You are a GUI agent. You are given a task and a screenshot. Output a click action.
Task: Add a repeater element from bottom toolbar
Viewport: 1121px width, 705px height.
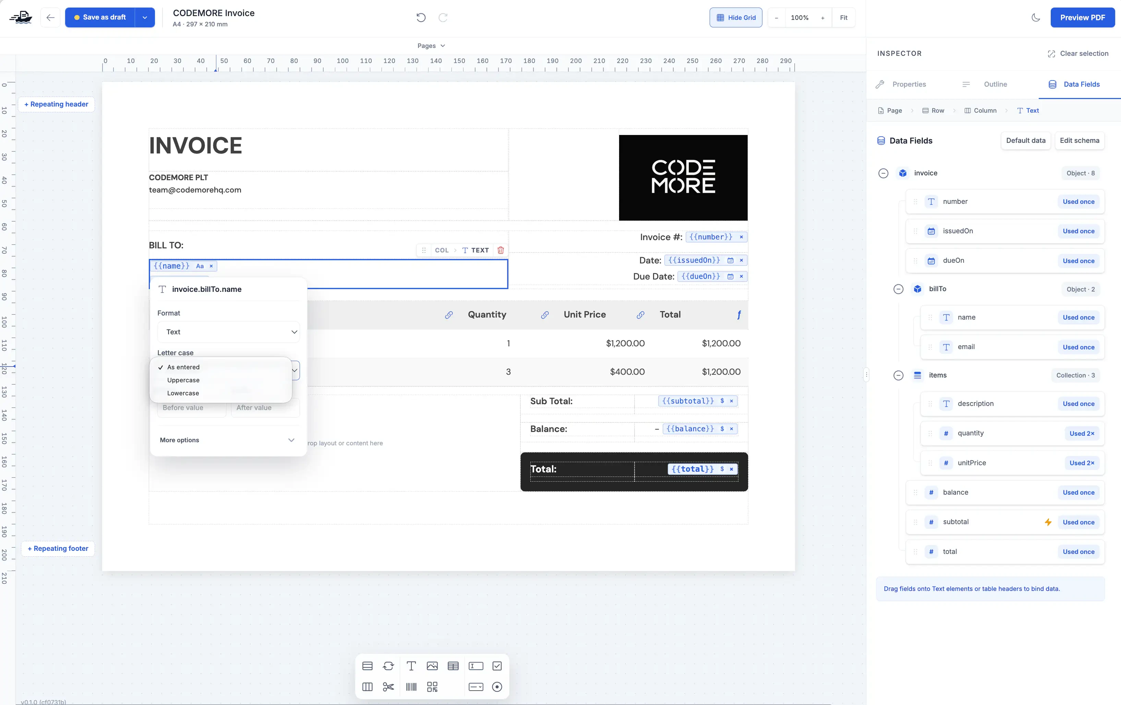point(388,666)
